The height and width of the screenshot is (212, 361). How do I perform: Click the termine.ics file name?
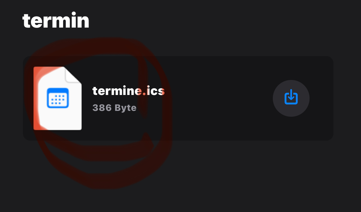coord(129,91)
